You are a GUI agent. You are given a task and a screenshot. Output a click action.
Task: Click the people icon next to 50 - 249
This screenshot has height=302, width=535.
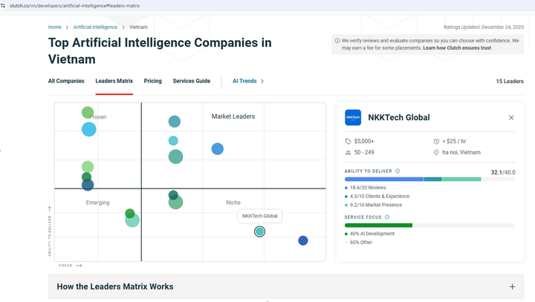pos(348,152)
